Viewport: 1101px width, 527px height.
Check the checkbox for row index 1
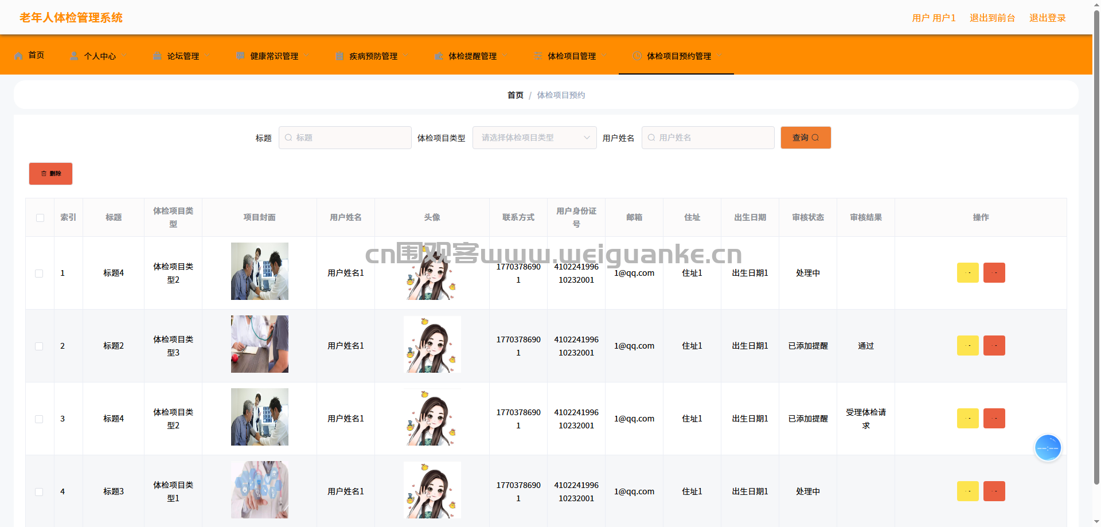(x=39, y=274)
